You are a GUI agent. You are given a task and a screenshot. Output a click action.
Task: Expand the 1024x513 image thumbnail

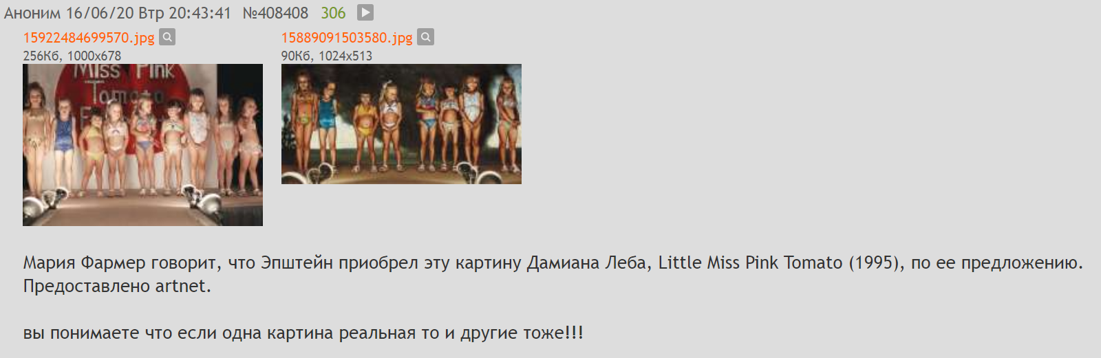tap(401, 124)
